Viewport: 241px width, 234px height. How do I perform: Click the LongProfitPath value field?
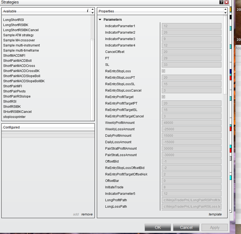click(x=192, y=200)
